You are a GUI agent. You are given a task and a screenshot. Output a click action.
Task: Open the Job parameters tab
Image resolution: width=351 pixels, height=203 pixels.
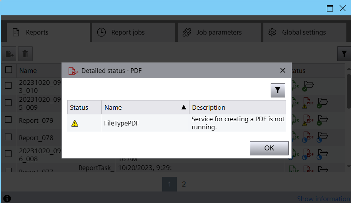tap(219, 32)
